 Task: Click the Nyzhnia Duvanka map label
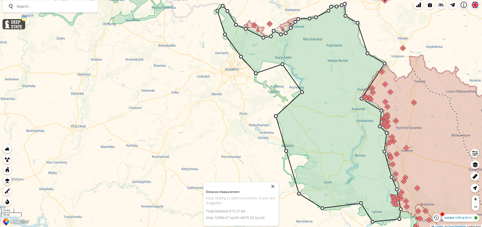click(409, 128)
